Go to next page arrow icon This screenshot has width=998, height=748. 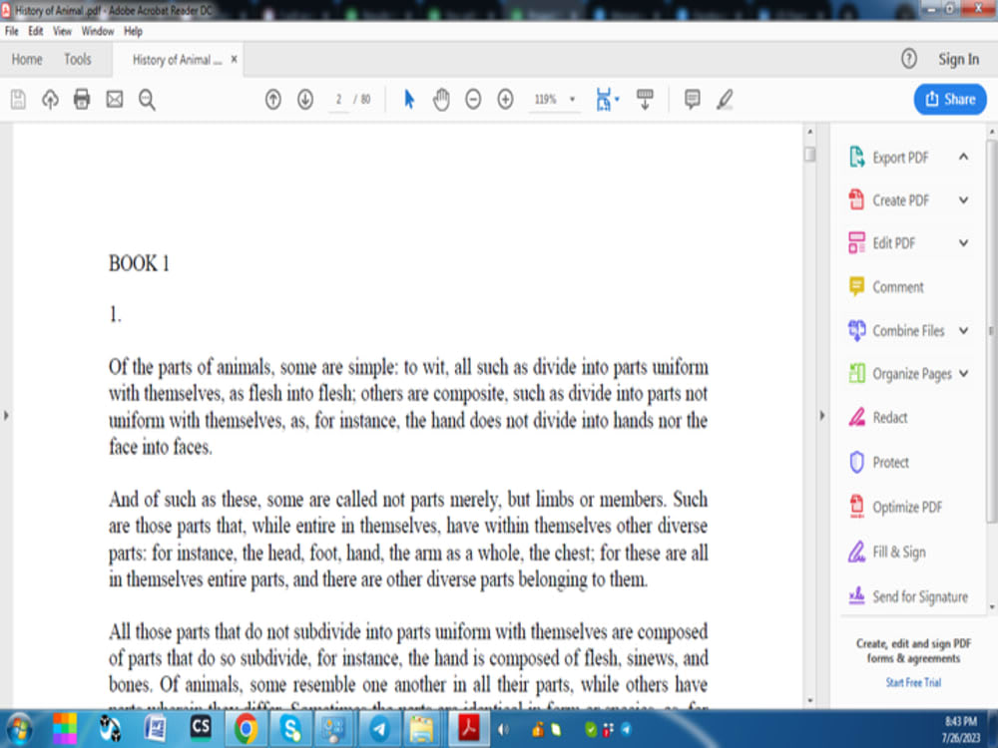[305, 99]
